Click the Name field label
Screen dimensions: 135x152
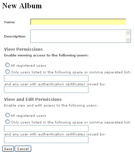[9, 22]
